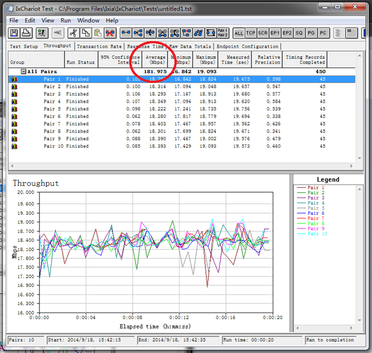Toggle the SQ filter button
This screenshot has width=372, height=353.
coord(299,33)
